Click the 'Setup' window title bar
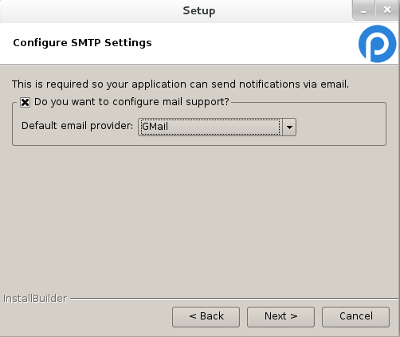This screenshot has width=400, height=337. (199, 11)
